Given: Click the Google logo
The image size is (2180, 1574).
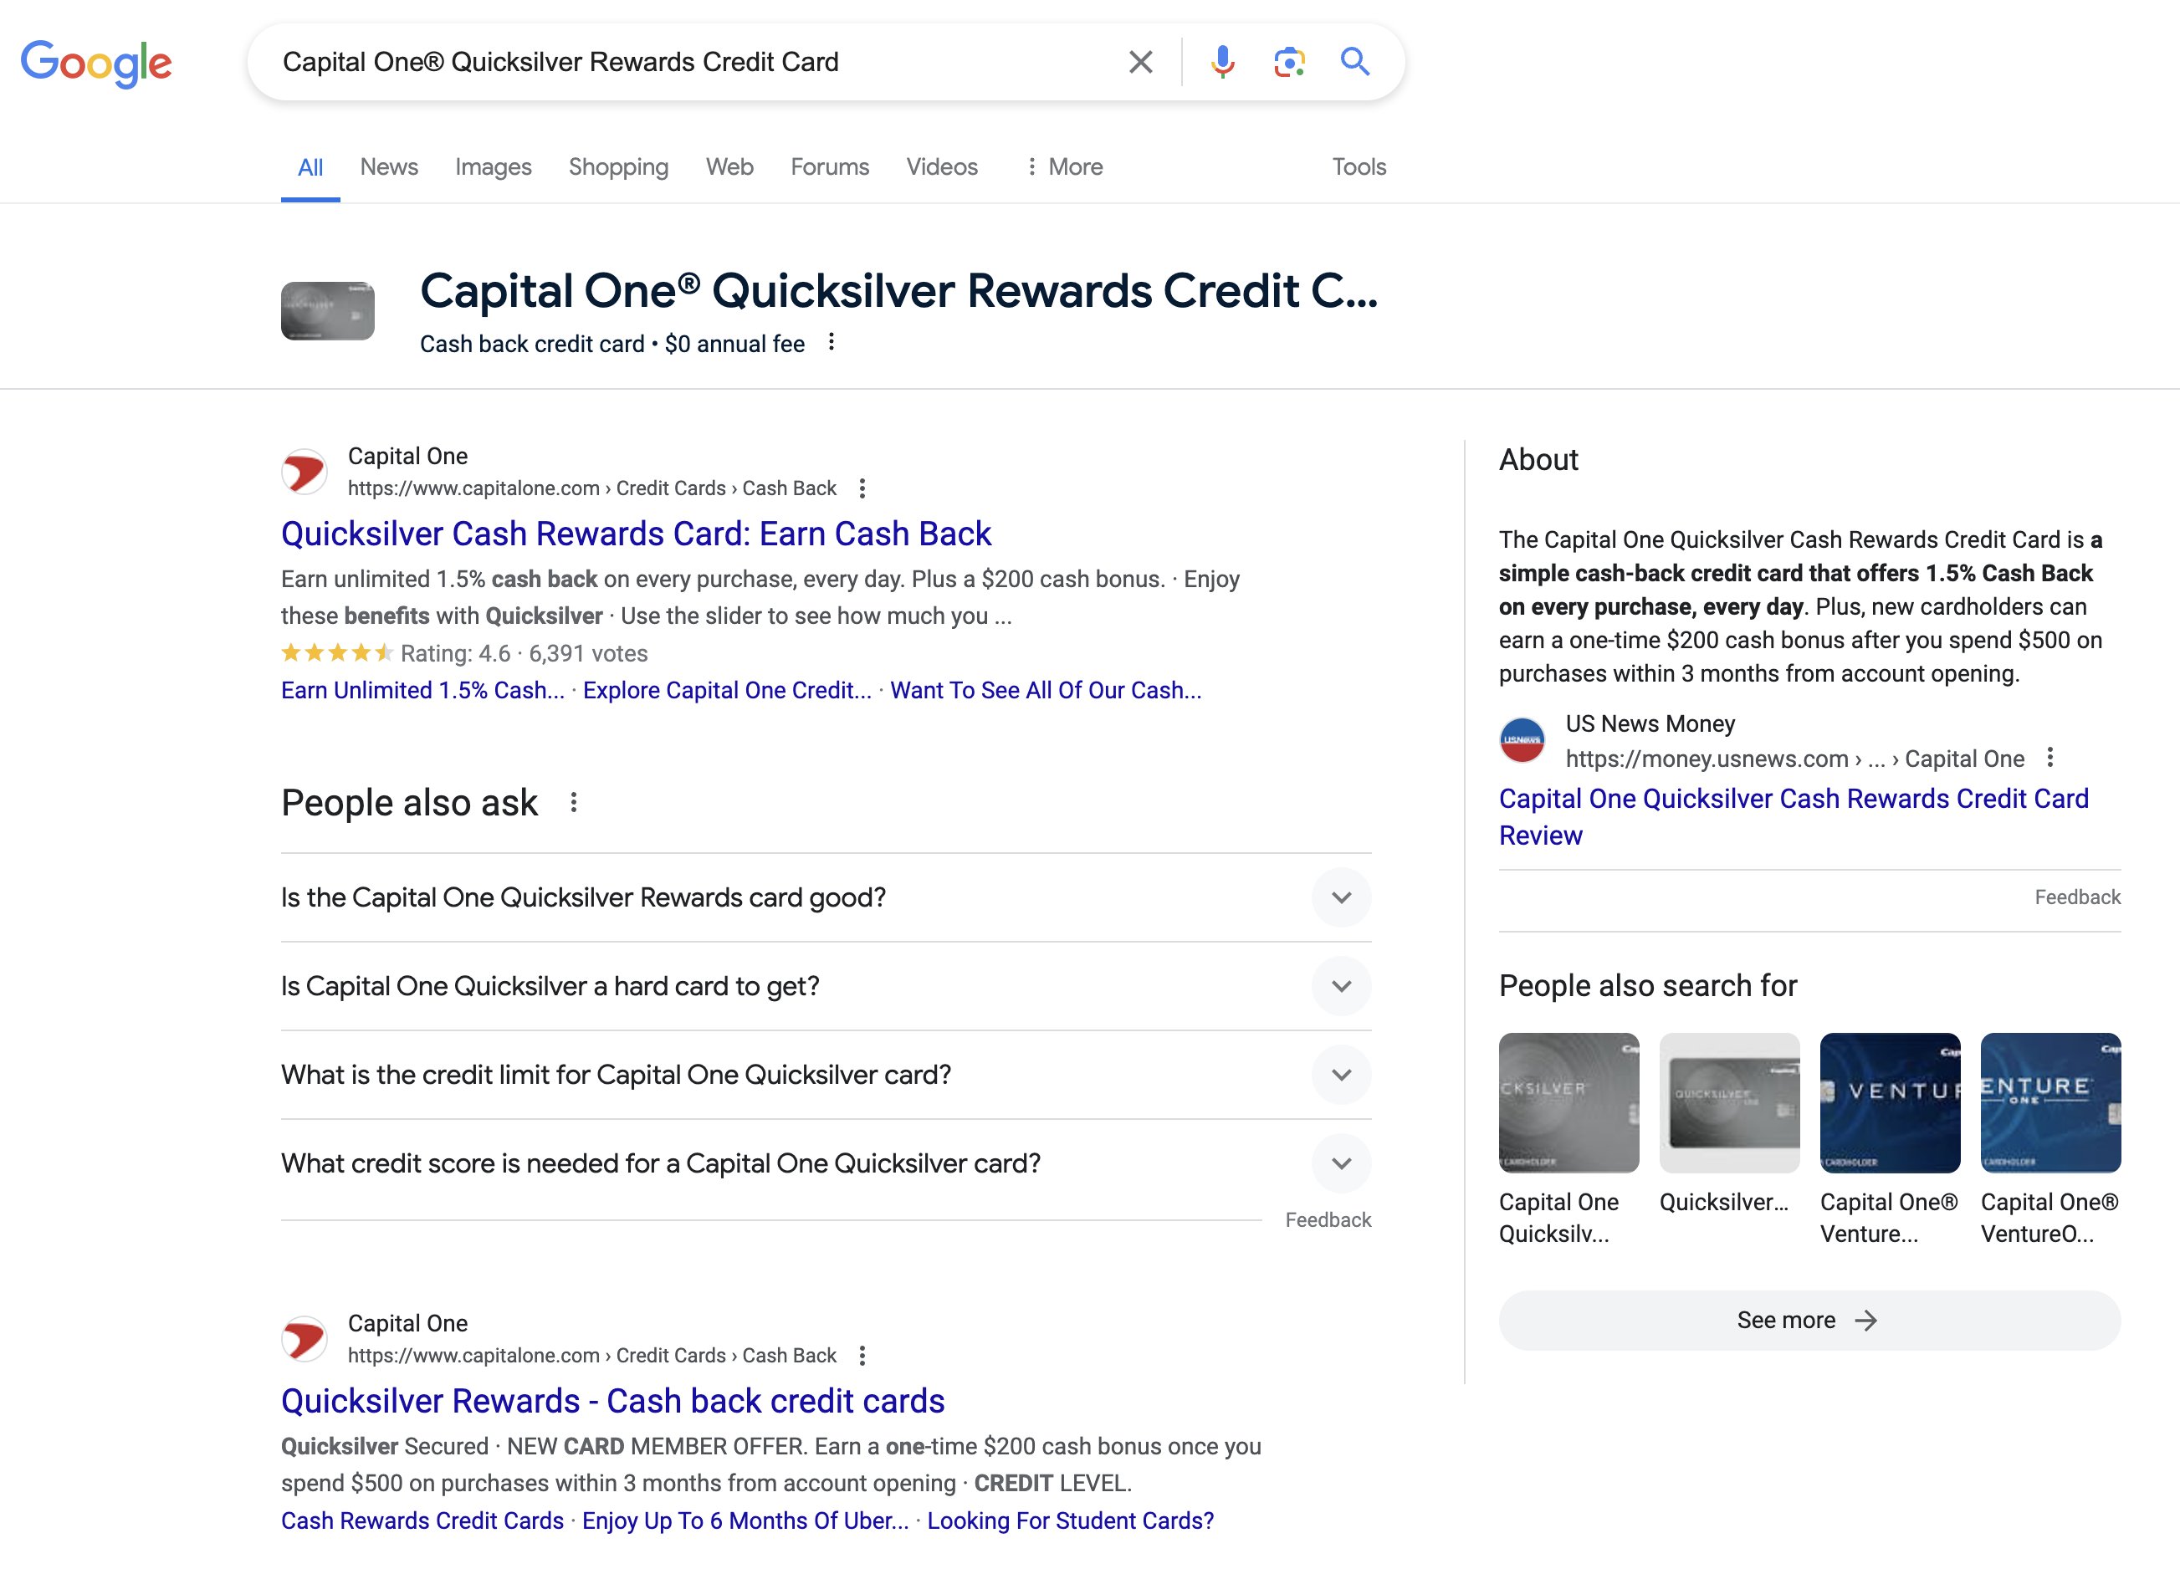Looking at the screenshot, I should [x=97, y=62].
